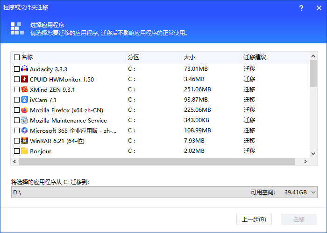Click the 迁移 button at bottom right
Image resolution: width=327 pixels, height=233 pixels.
coord(299,219)
